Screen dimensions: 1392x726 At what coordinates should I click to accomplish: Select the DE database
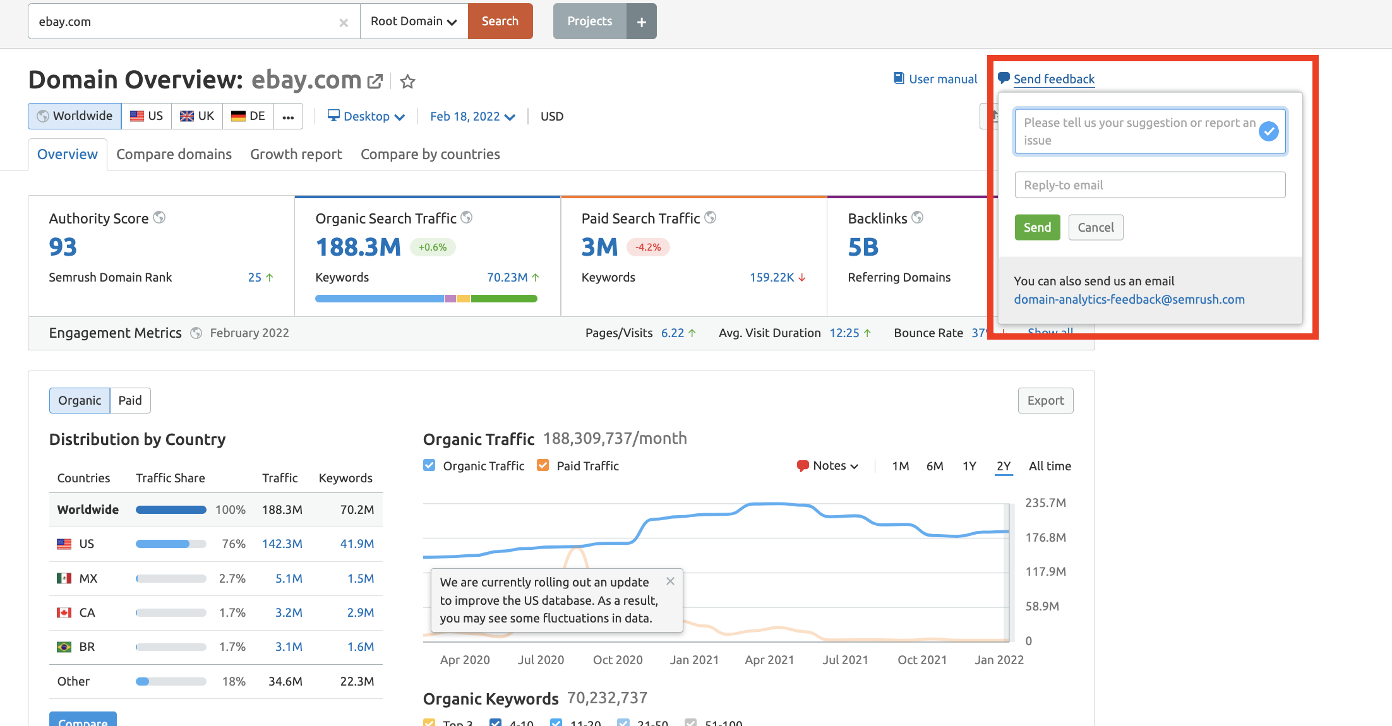click(248, 116)
